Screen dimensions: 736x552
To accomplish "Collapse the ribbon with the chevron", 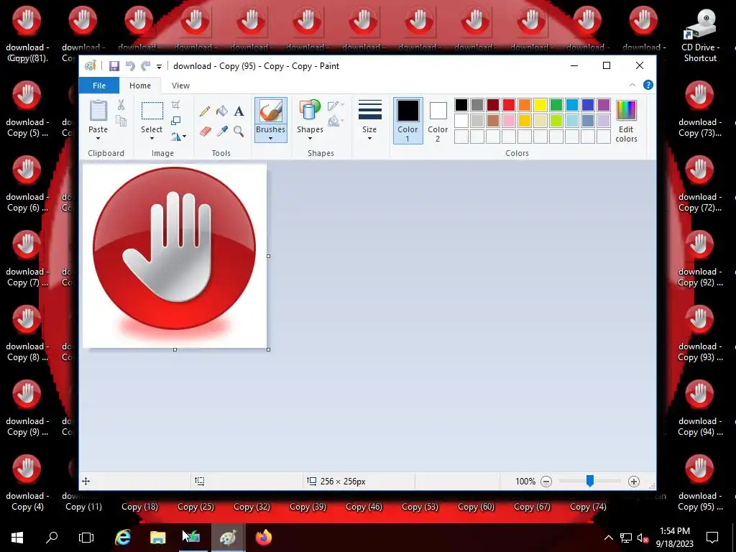I will (632, 85).
